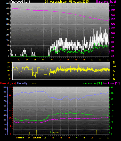Select the 1030 barometer axis value
121x141 pixels.
tap(113, 6)
